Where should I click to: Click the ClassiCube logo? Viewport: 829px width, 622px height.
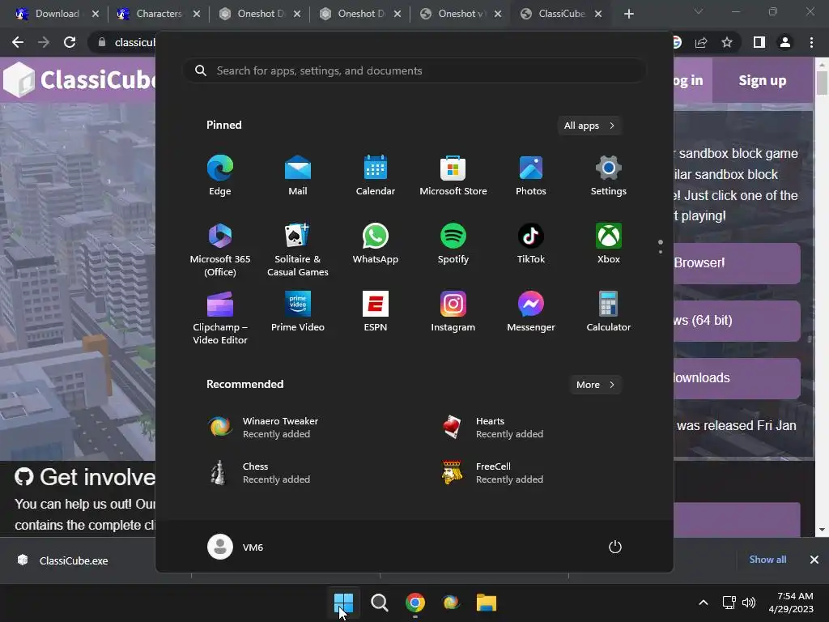pyautogui.click(x=79, y=80)
